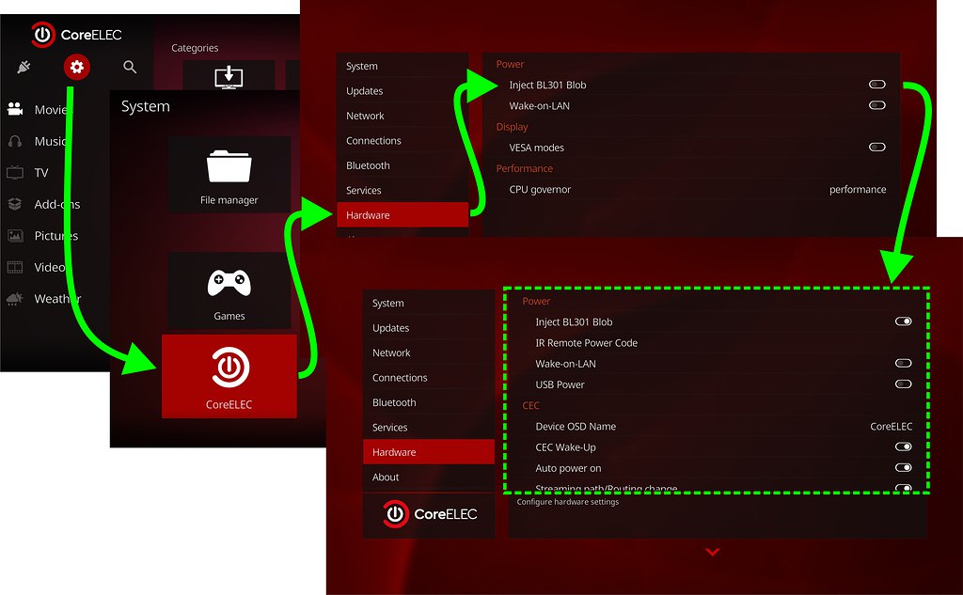Select Hardware in lower settings menu
Image resolution: width=963 pixels, height=595 pixels.
pos(429,452)
